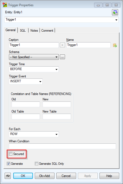The width and height of the screenshot is (123, 184).
Task: Open the For Each ROW dropdown
Action: [34, 134]
